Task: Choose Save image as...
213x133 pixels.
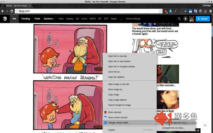Action: [130, 89]
